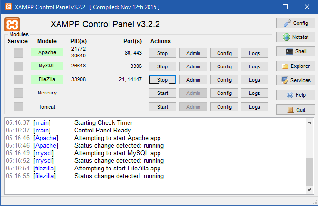Open MySQL Admin
The height and width of the screenshot is (206, 318).
[193, 66]
